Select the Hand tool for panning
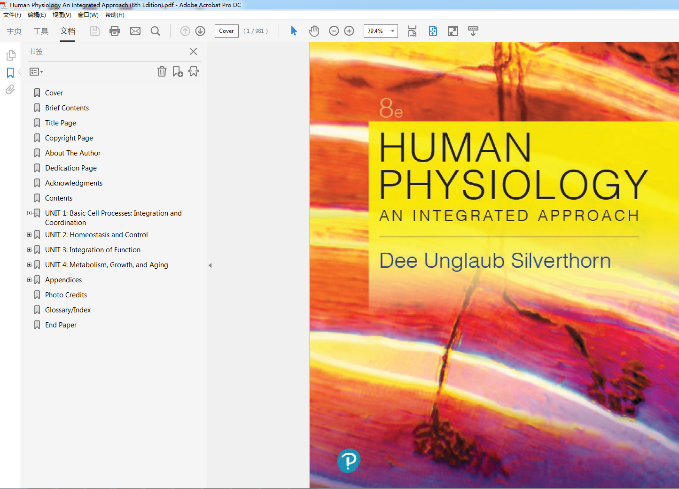Viewport: 679px width, 489px height. [313, 31]
